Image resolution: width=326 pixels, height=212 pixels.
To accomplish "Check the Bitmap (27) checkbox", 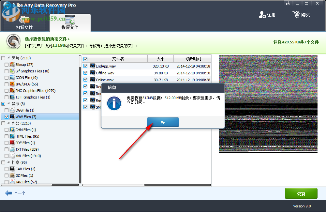I will tap(6, 65).
